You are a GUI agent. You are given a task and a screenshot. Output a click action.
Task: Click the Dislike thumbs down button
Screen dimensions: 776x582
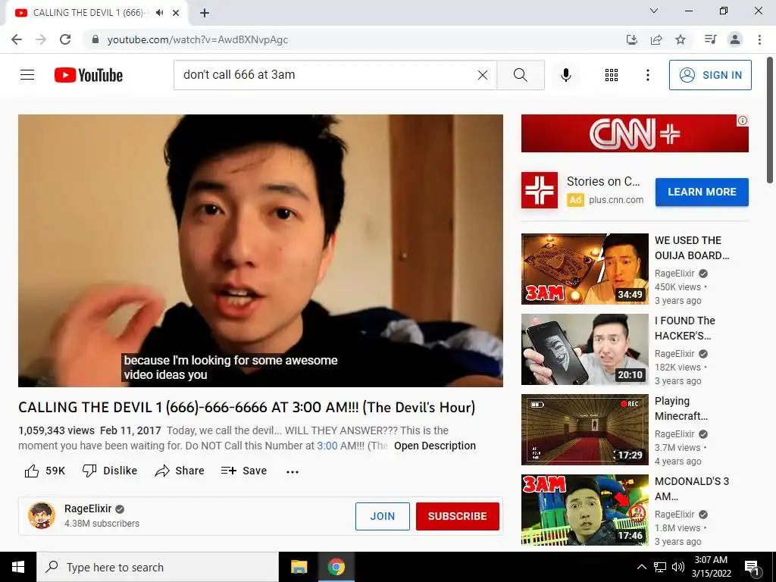pyautogui.click(x=110, y=471)
